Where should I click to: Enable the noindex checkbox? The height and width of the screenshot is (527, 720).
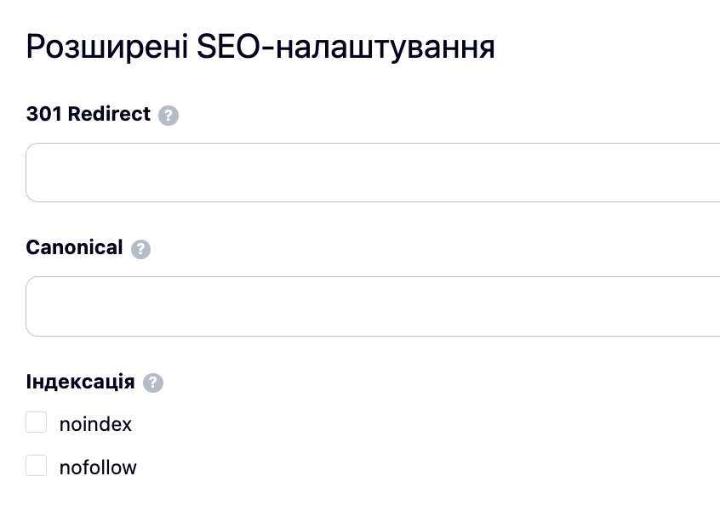pos(37,422)
